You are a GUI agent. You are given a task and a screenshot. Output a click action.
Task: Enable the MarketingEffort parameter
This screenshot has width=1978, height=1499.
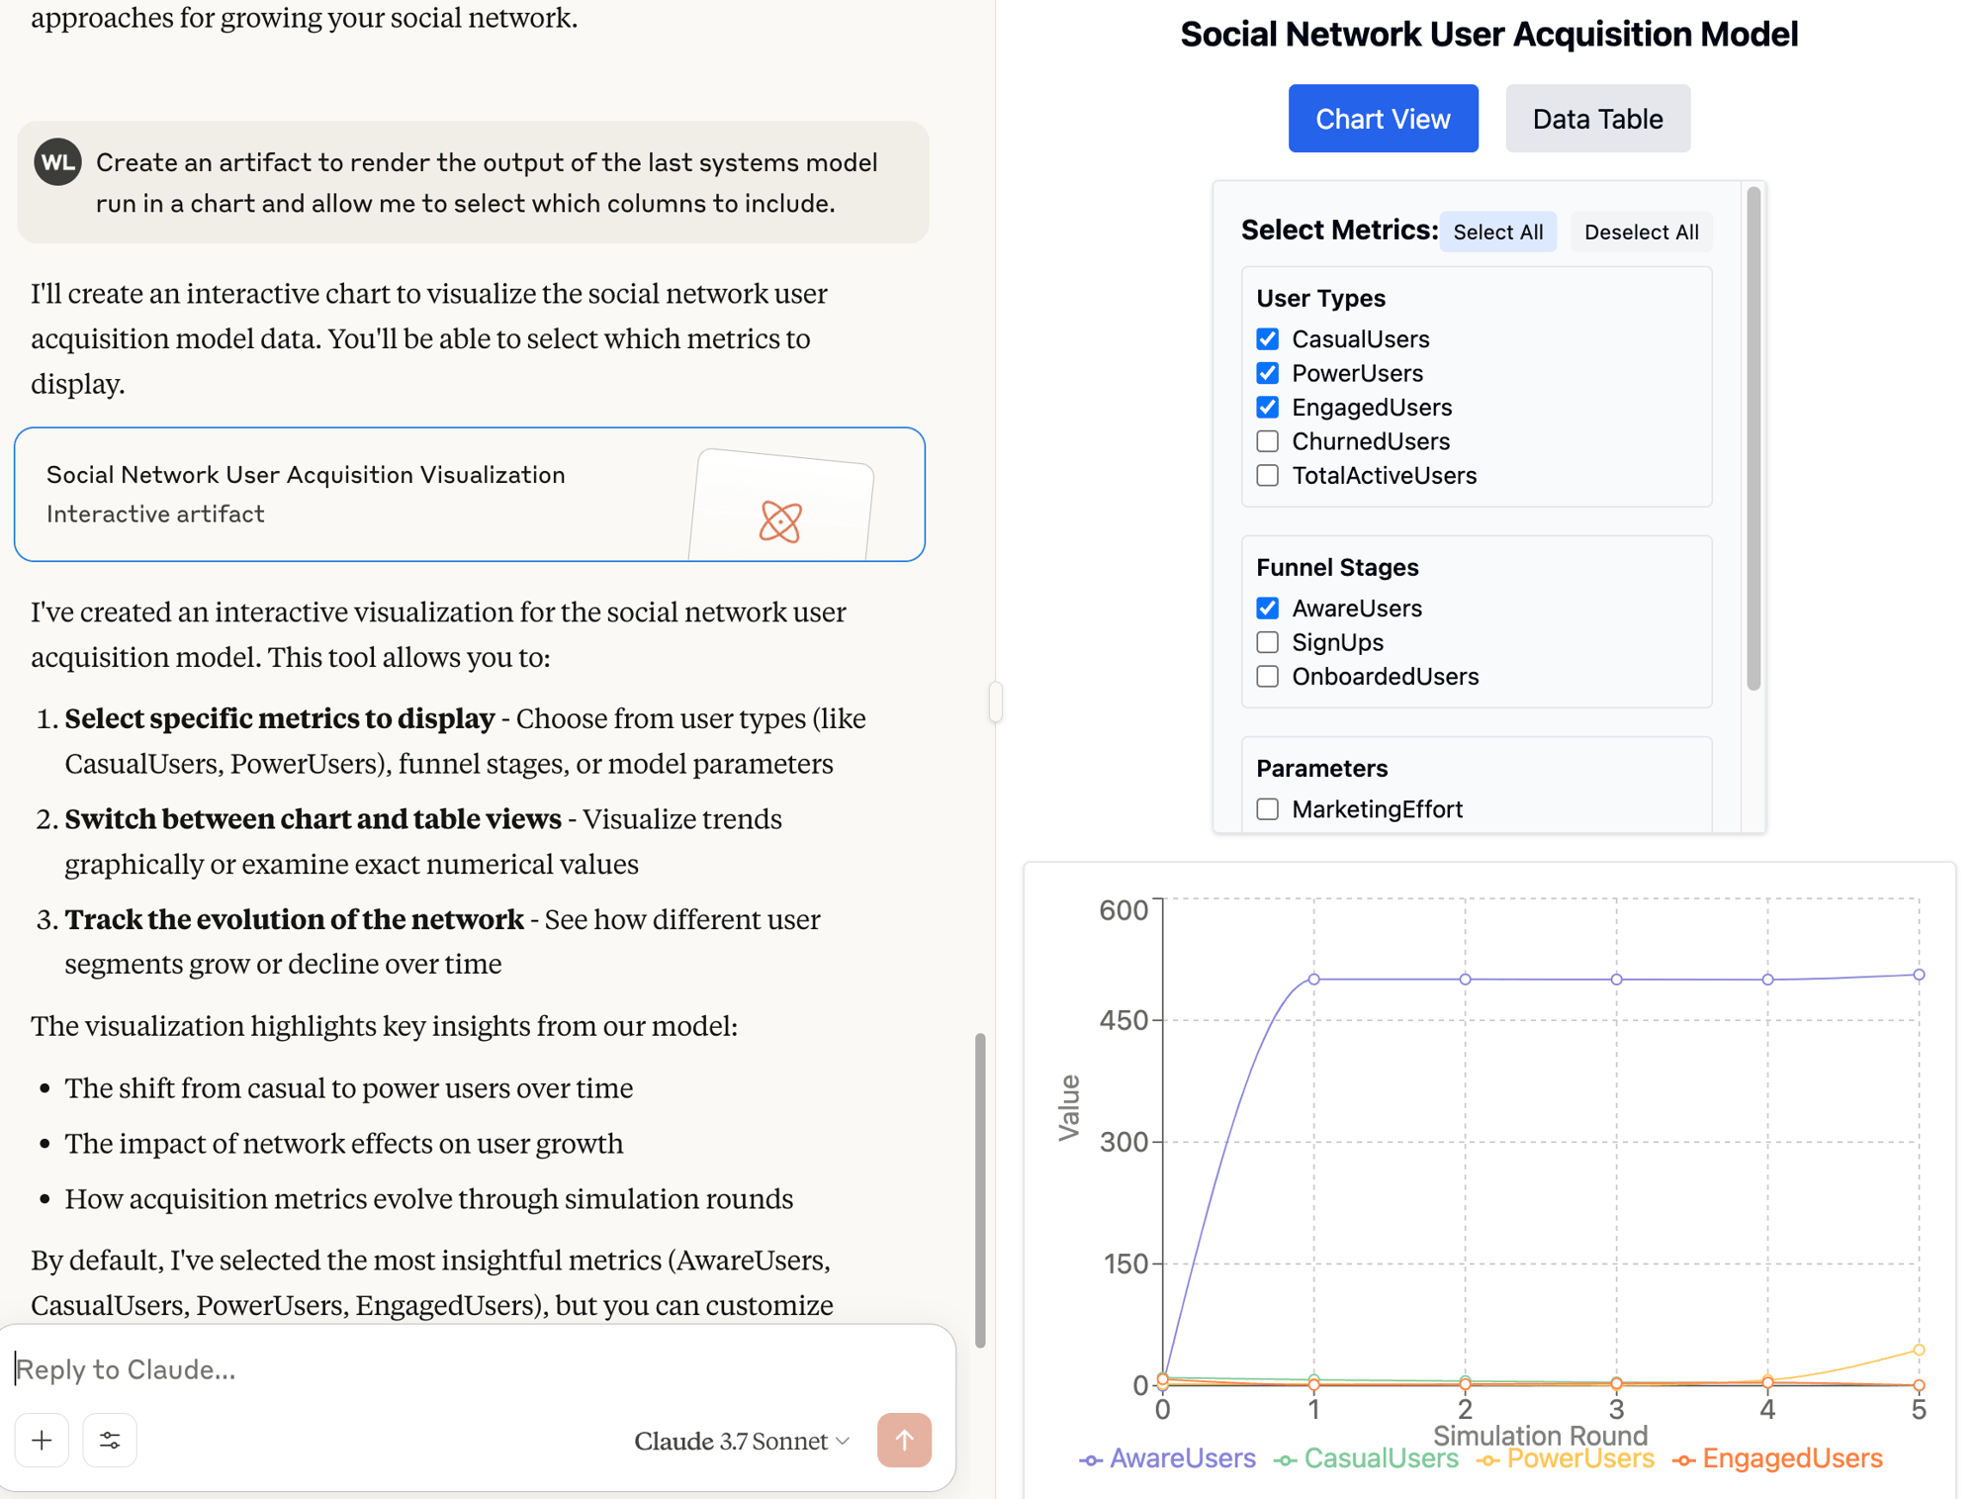[1267, 808]
